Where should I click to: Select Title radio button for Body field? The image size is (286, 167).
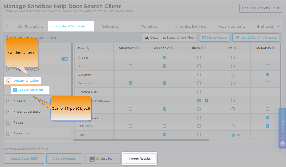point(233,66)
